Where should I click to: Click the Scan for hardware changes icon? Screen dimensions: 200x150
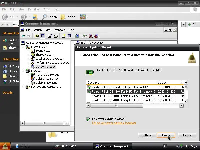point(77,36)
